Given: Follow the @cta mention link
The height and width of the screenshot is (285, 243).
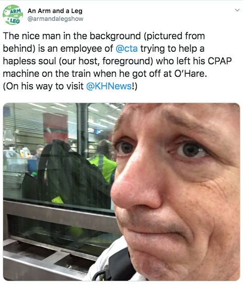Looking at the screenshot, I should coord(126,49).
